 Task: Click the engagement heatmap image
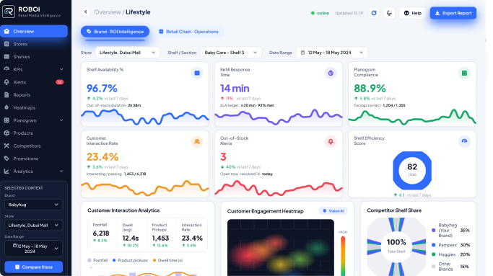[x=281, y=247]
